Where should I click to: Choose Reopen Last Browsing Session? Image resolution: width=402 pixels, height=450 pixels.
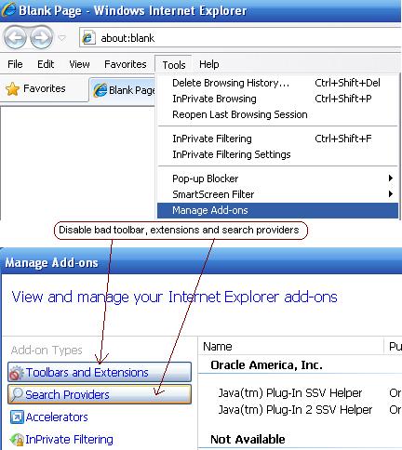[x=277, y=114]
